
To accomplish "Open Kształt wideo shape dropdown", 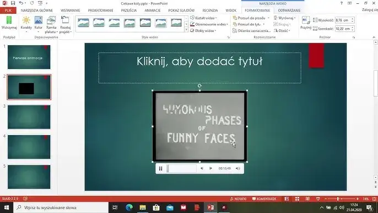I will [x=203, y=18].
